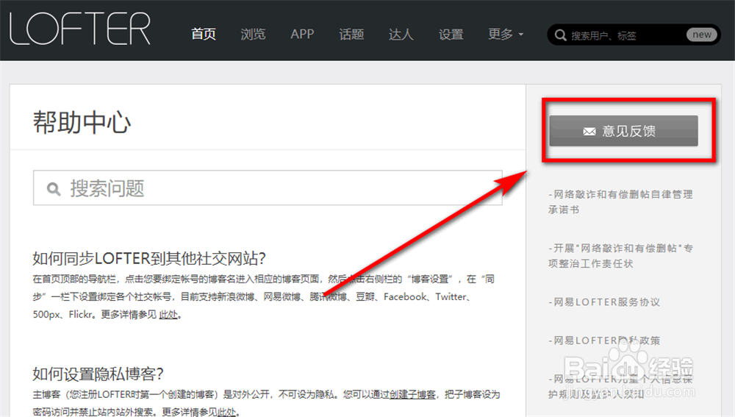This screenshot has height=417, width=735.
Task: Open 专项整治工作责任状 link
Action: pos(620,256)
